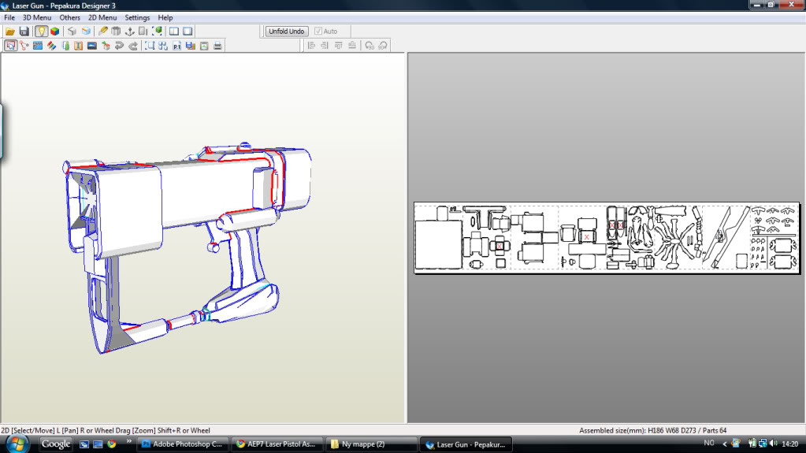Click the picture image insert icon
The image size is (806, 453).
[x=92, y=46]
